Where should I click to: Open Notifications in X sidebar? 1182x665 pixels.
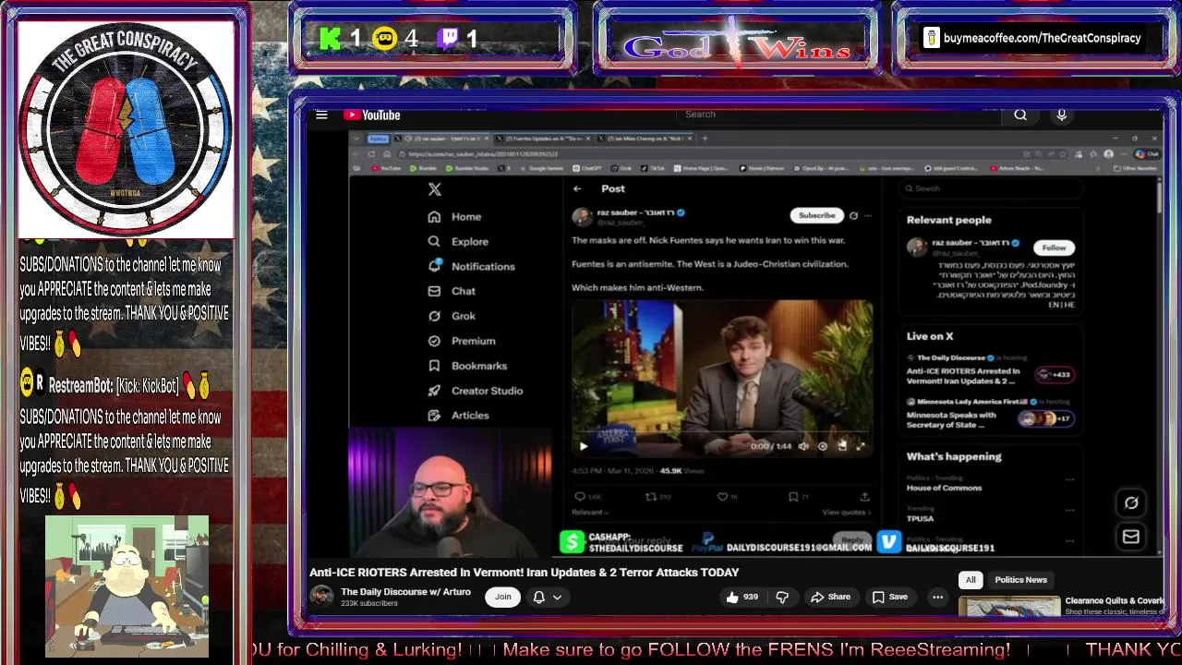point(471,266)
